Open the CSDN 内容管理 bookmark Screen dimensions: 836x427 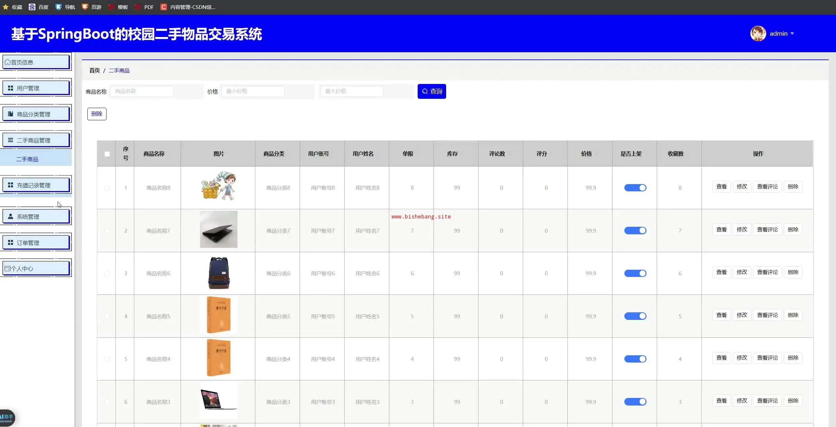tap(188, 7)
